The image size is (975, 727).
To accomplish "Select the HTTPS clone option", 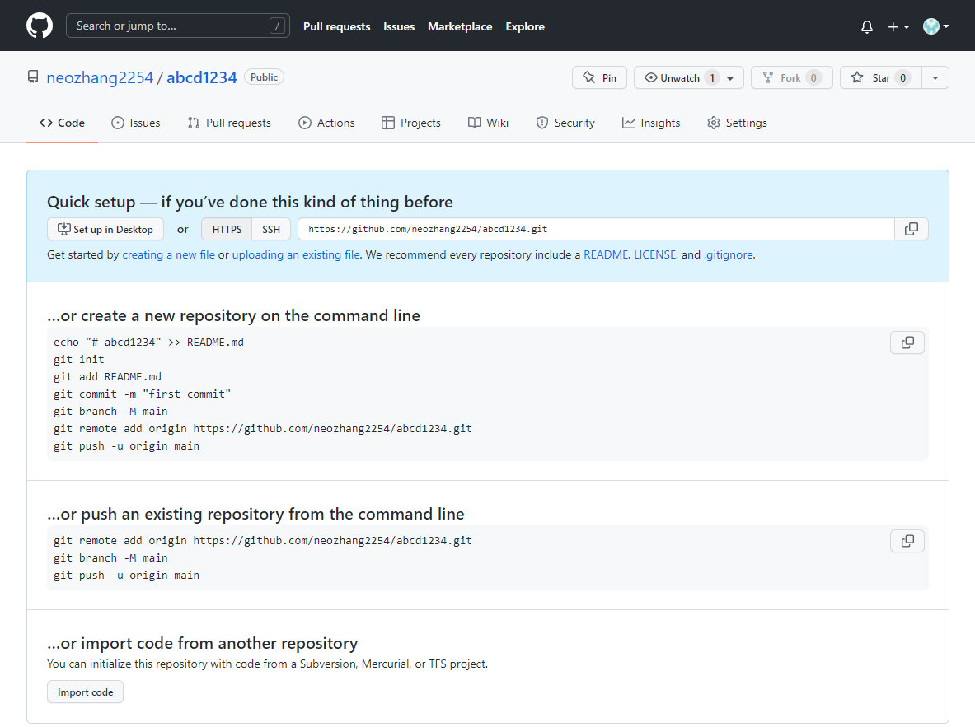I will pos(227,230).
